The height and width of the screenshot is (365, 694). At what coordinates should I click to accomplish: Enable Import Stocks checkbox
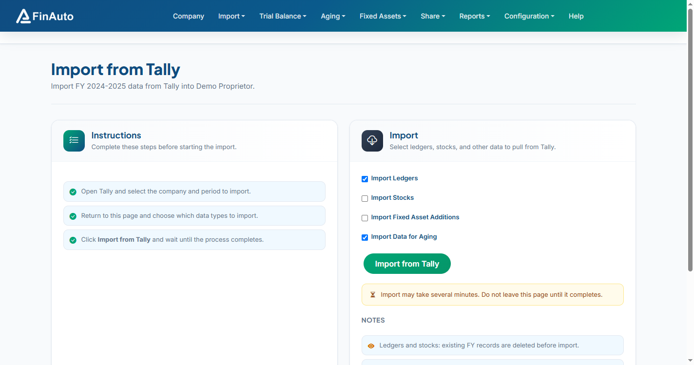click(365, 198)
